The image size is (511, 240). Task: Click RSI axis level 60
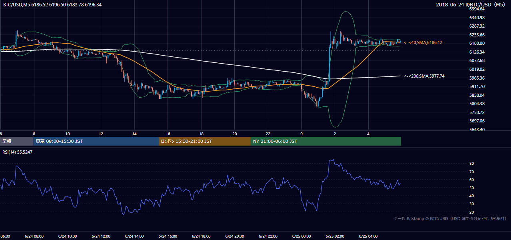pyautogui.click(x=472, y=180)
